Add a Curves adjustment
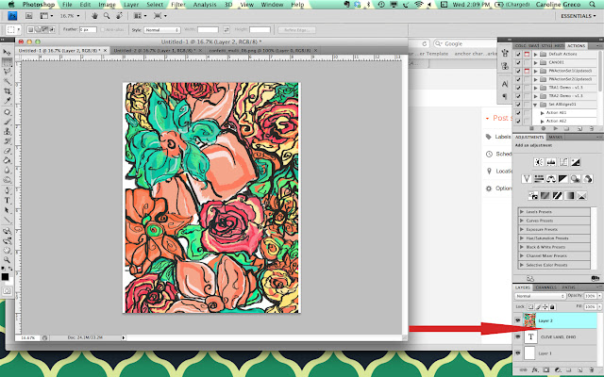 point(563,162)
